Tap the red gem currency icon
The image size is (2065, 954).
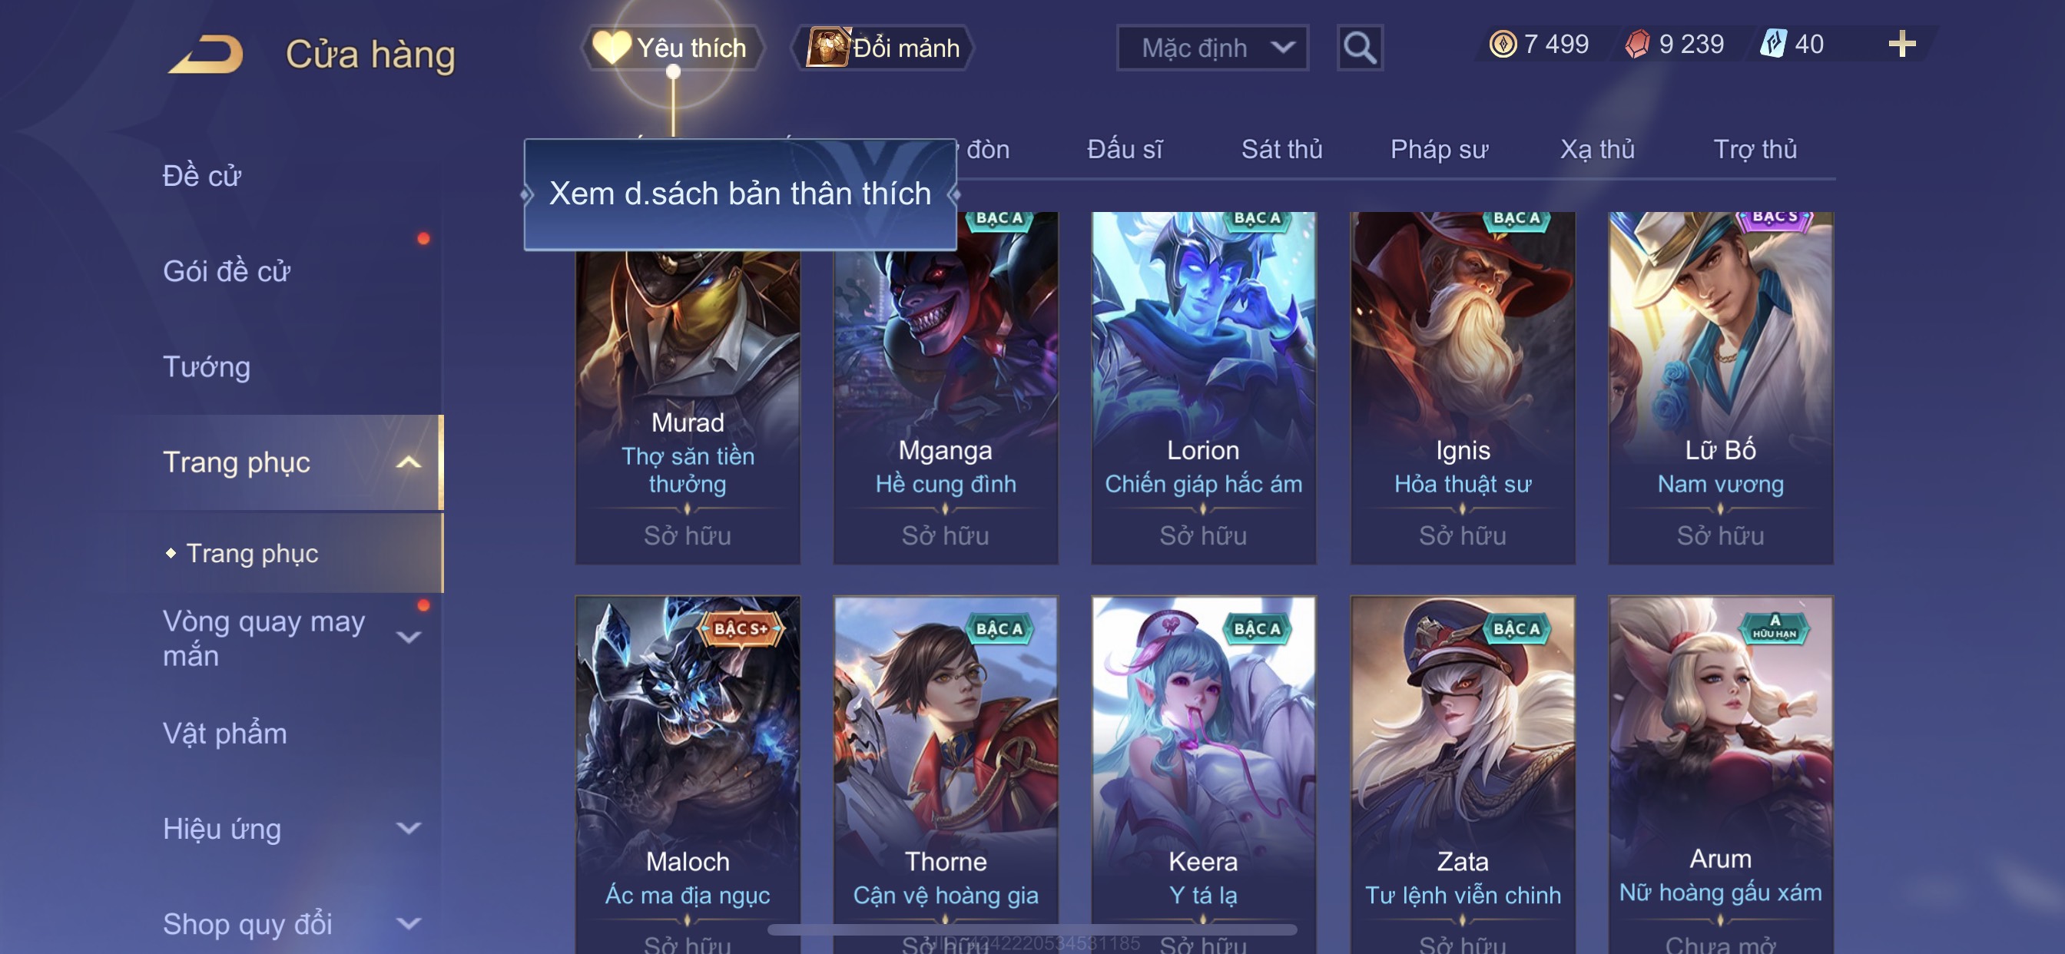(x=1637, y=44)
